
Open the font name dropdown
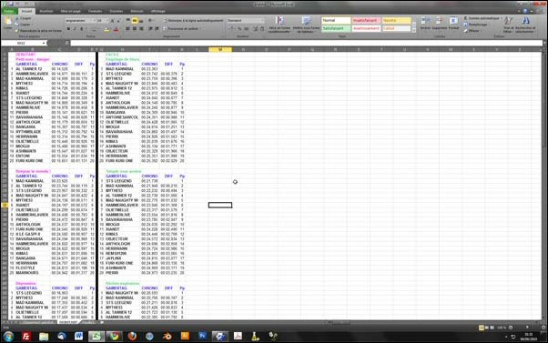[81, 21]
